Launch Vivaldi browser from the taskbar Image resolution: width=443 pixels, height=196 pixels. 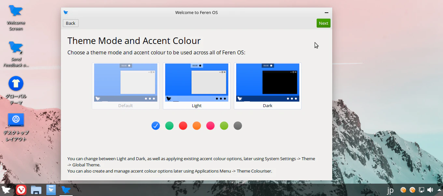point(21,190)
